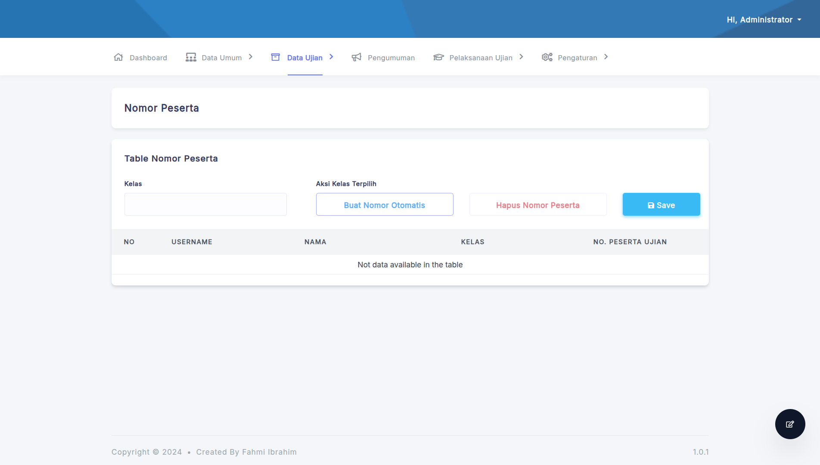820x465 pixels.
Task: Click the Data Umum grid icon
Action: [x=191, y=57]
